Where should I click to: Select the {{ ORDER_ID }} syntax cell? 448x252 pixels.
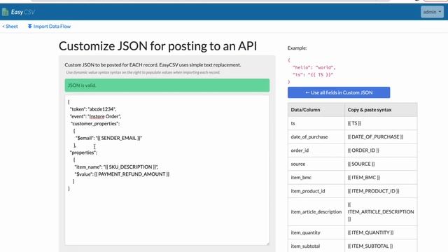pyautogui.click(x=381, y=150)
